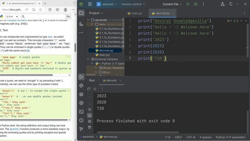Open the aarambh project dropdown
The height and width of the screenshot is (141, 250).
click(x=107, y=4)
